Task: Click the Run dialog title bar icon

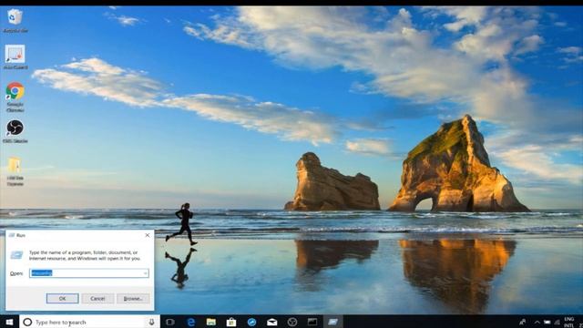Action: click(x=12, y=235)
